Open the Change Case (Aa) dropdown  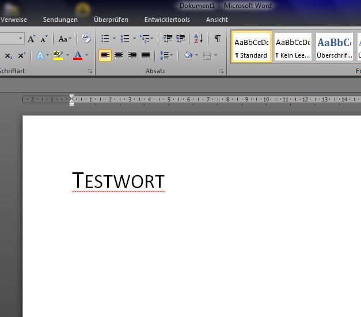coord(64,39)
